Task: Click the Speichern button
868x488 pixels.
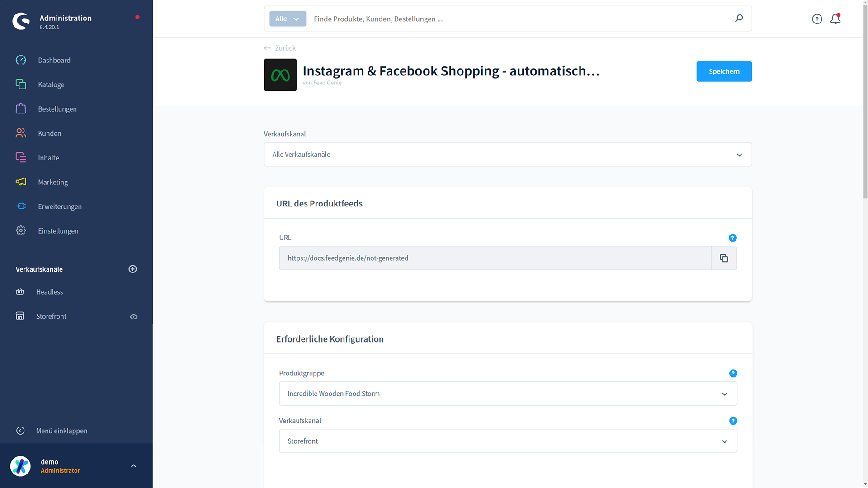Action: pos(724,71)
